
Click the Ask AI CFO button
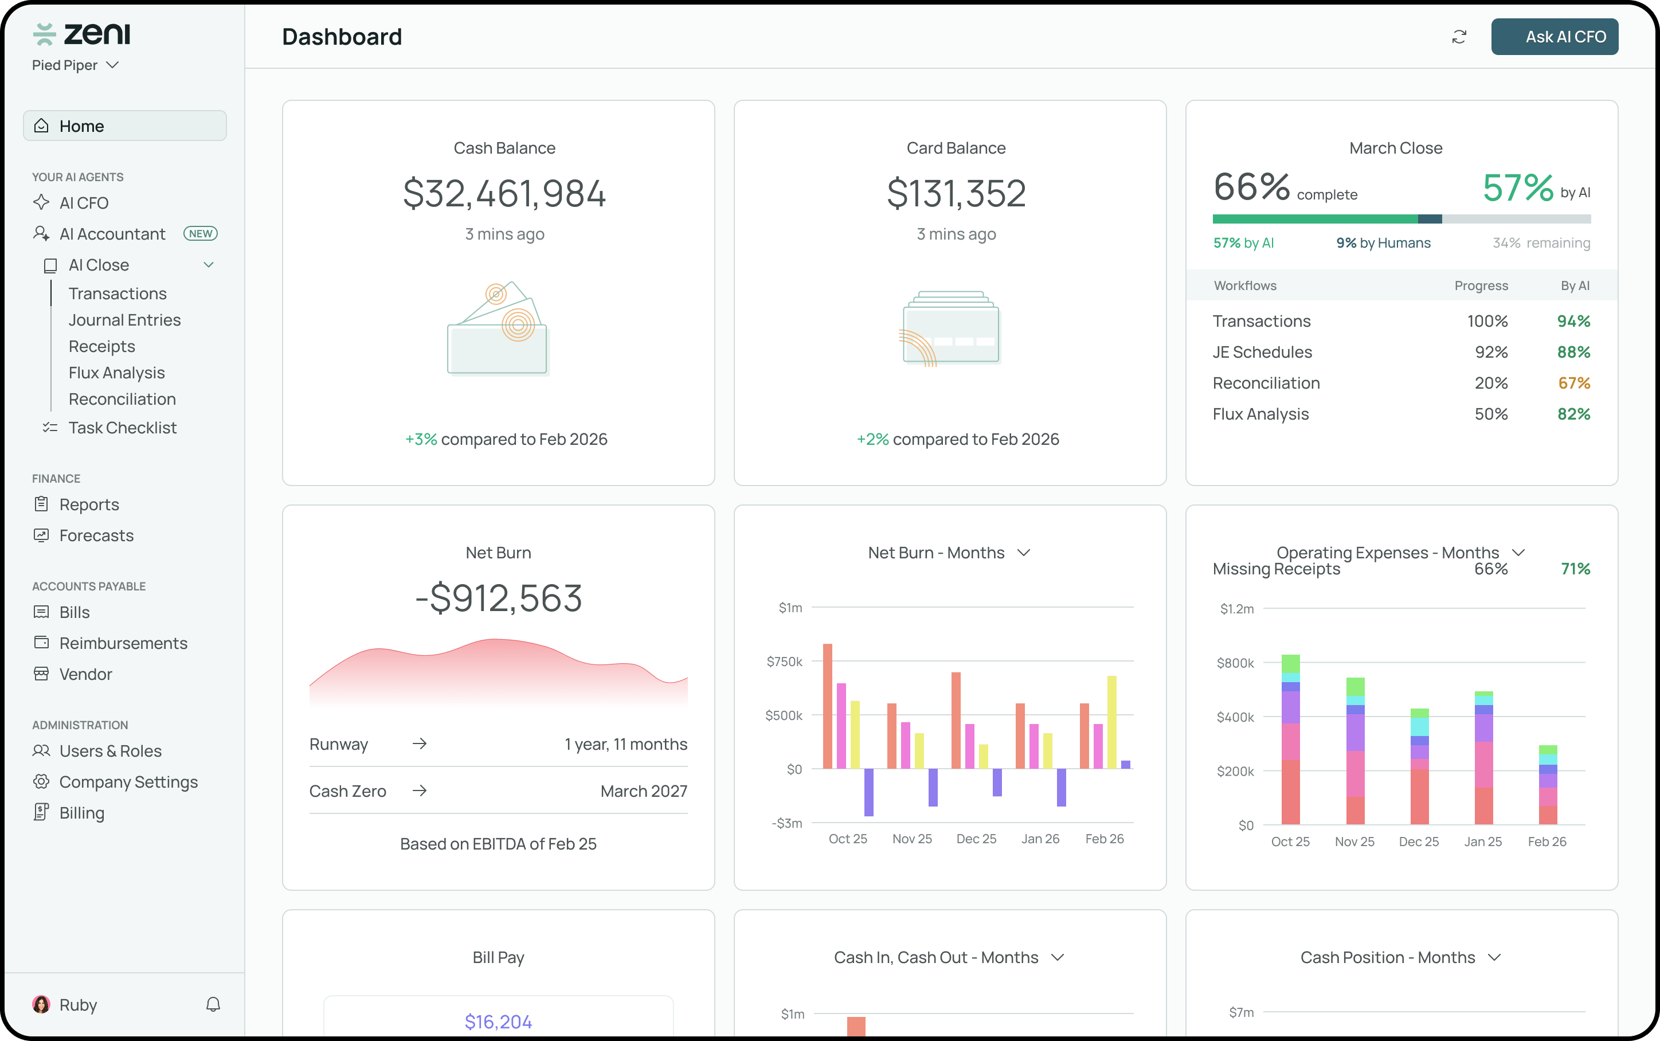[1555, 37]
